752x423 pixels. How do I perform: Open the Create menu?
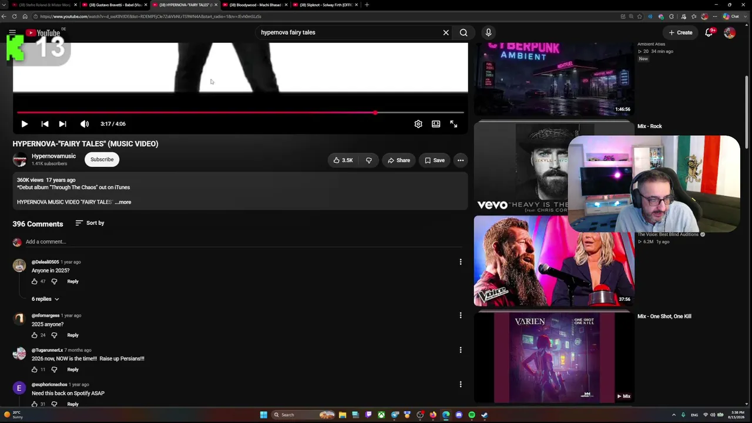tap(680, 32)
